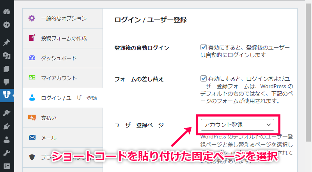Select the ログイン / ユーザー登録 settings tab
Viewport: 312px width, 172px height.
tap(63, 98)
